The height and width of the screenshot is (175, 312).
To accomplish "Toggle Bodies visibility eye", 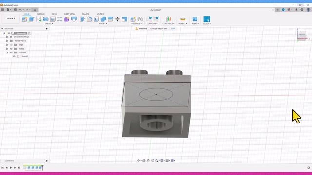I will [x=11, y=49].
